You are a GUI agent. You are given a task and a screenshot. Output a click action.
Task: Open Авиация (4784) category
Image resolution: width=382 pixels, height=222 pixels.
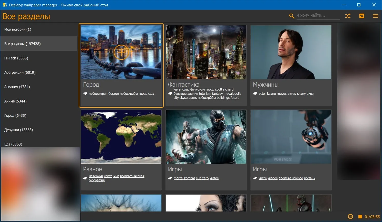(39, 87)
